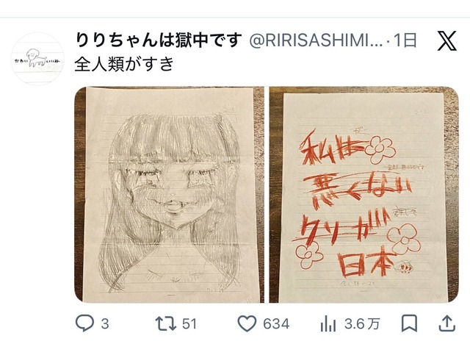Select the reply count number 3
The image size is (470, 344).
click(104, 324)
